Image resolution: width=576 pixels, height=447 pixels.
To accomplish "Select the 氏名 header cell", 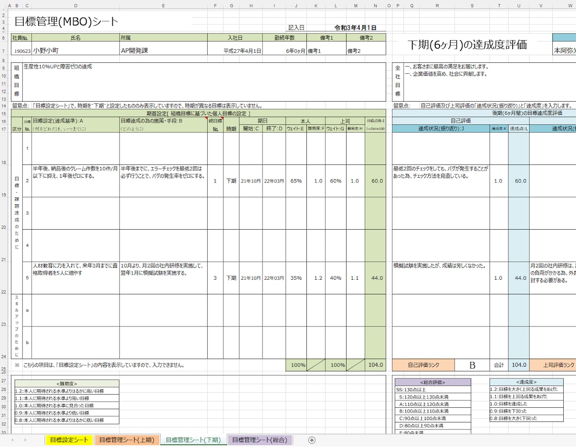I will pyautogui.click(x=76, y=37).
